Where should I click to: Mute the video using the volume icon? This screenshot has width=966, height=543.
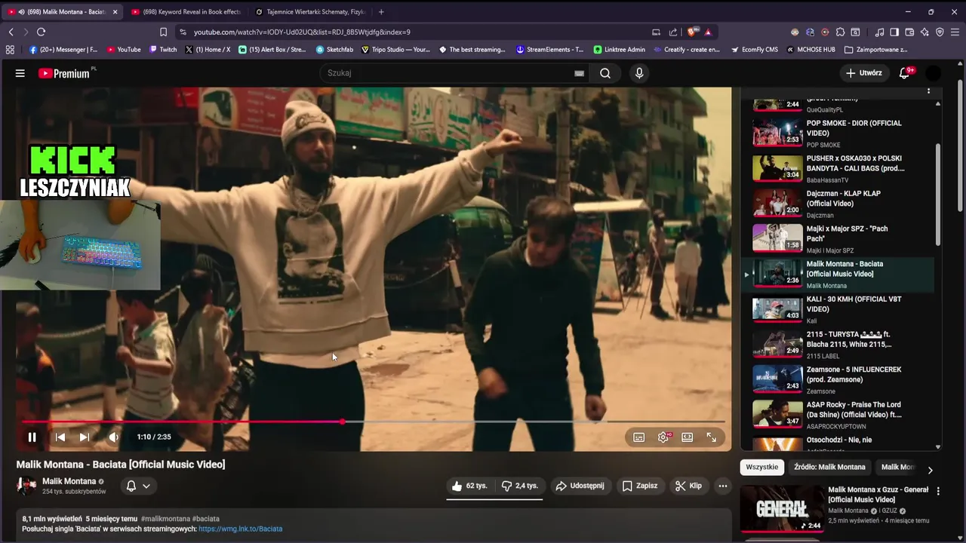[x=114, y=437]
